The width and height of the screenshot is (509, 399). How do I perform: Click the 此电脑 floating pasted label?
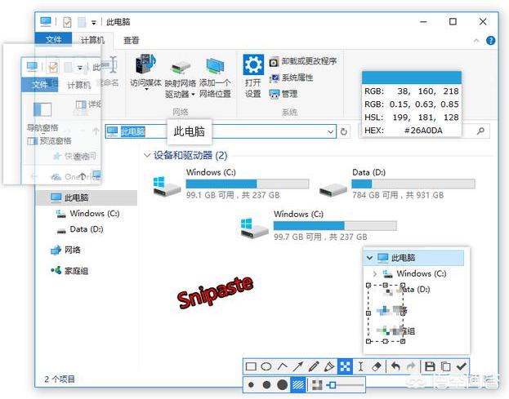190,131
